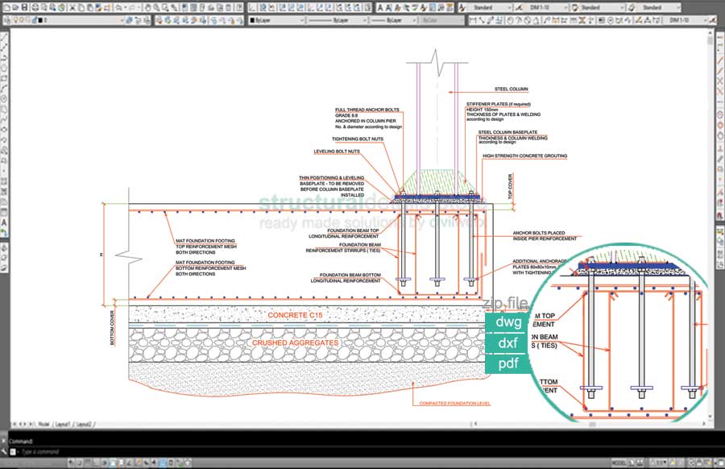Open command line customize wrench

[4, 451]
